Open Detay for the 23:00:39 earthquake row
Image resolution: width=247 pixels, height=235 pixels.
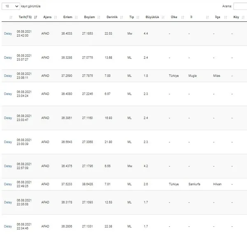coord(8,142)
